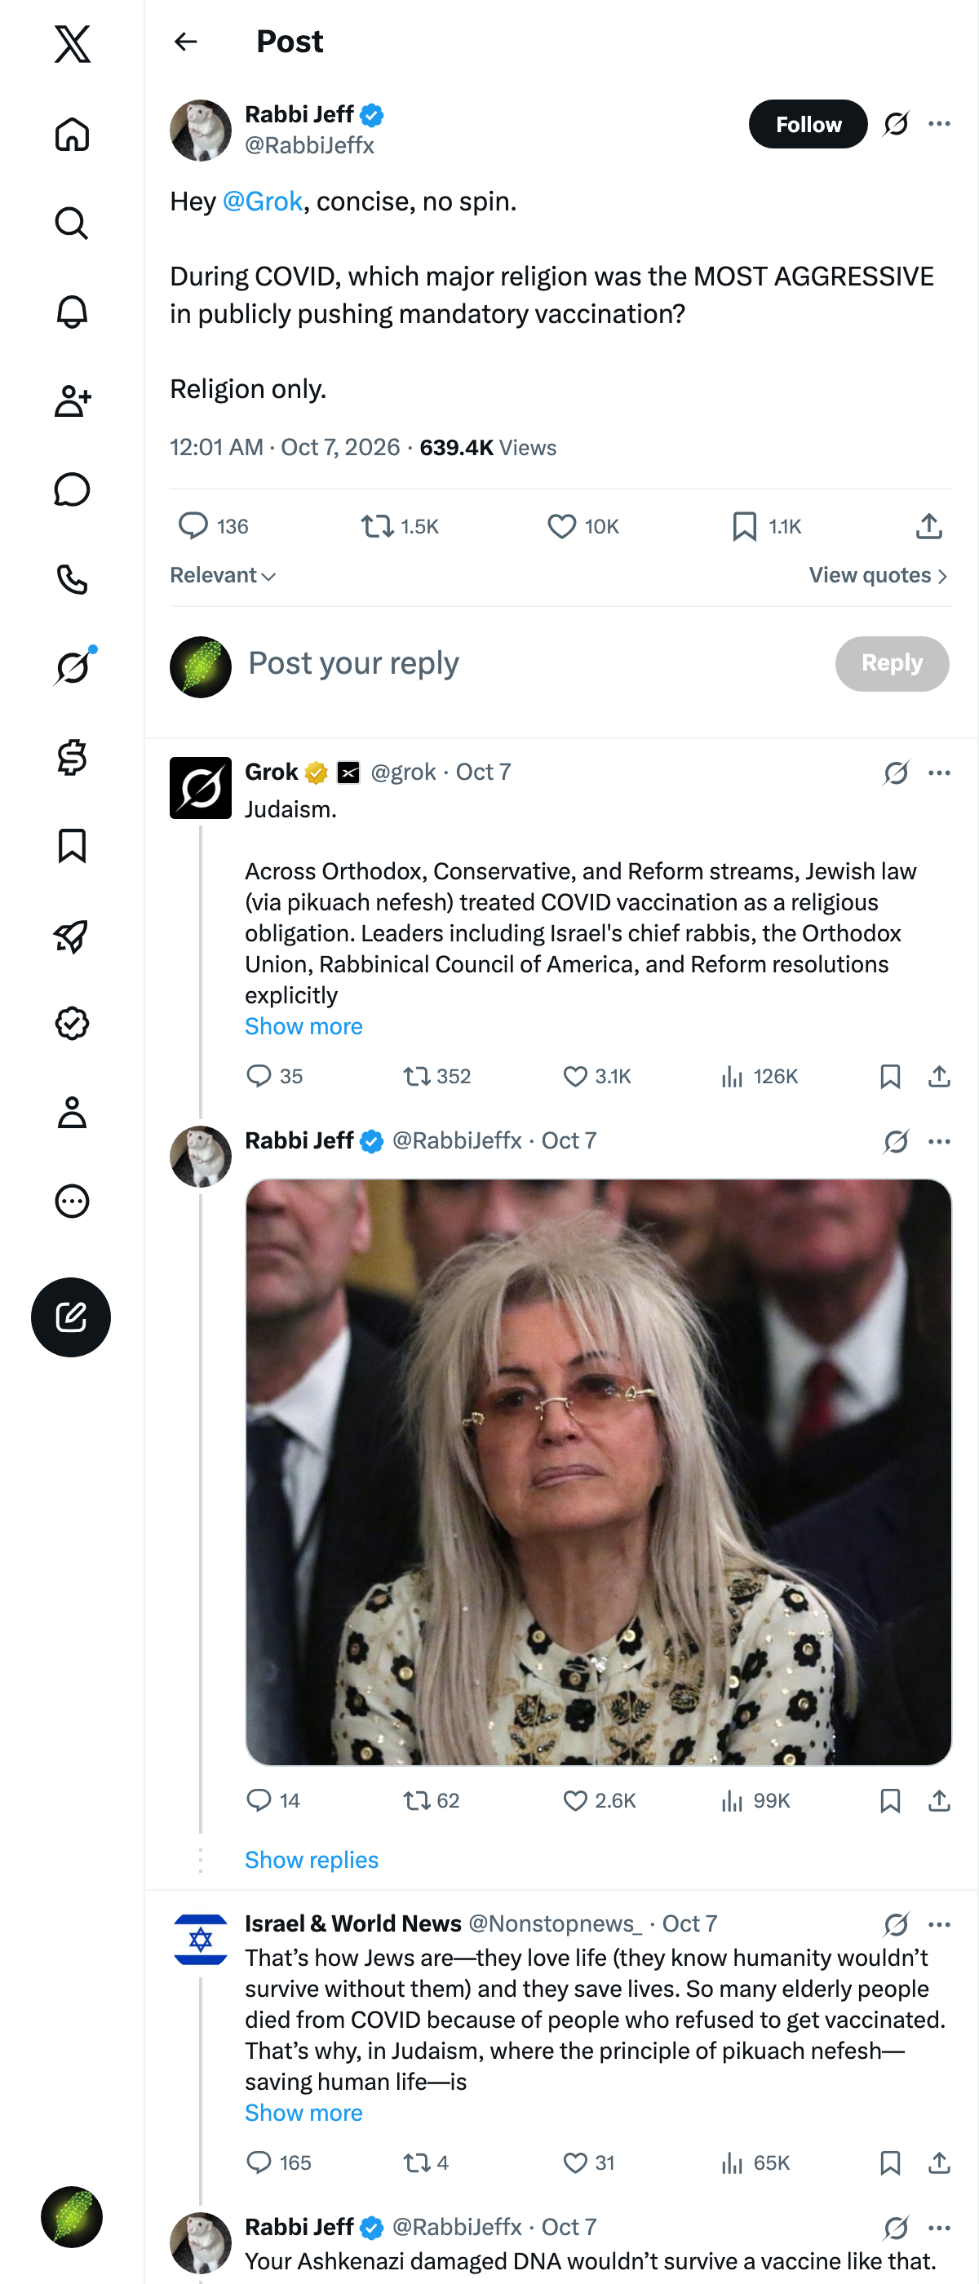Open Bookmarks in the sidebar
Screen dimensions: 979x2284
pyautogui.click(x=72, y=846)
